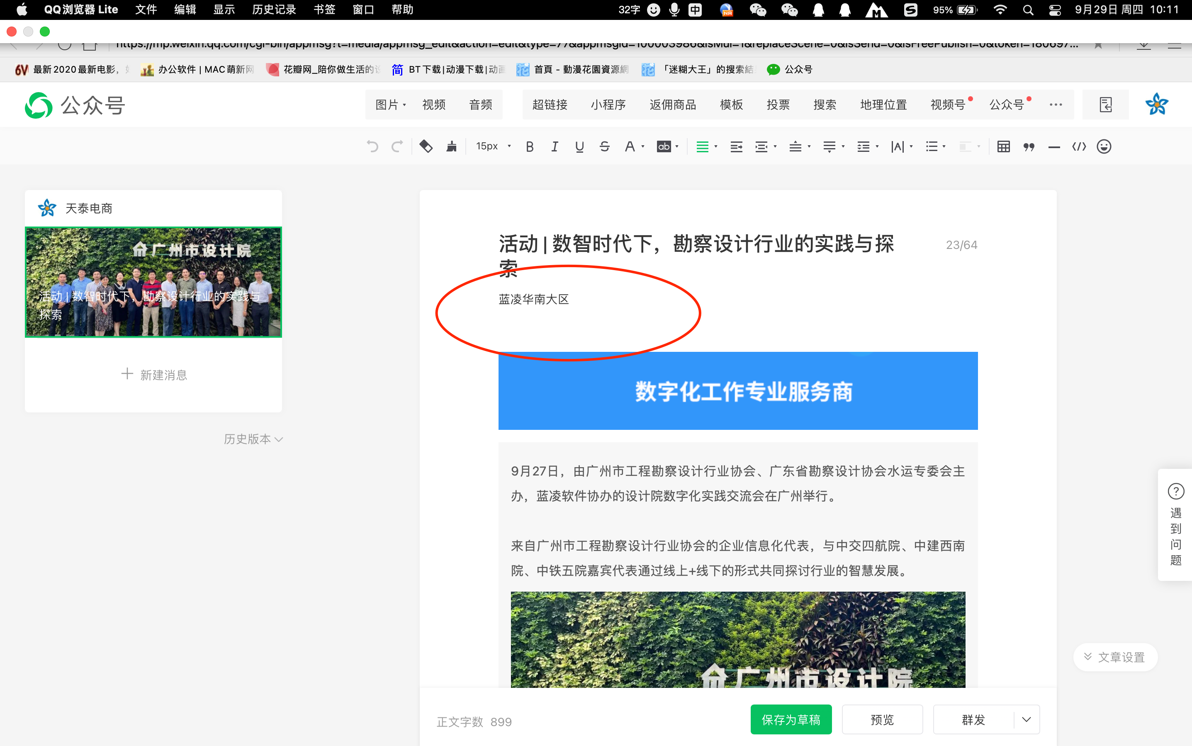Open the code snippet insert icon

click(1079, 146)
